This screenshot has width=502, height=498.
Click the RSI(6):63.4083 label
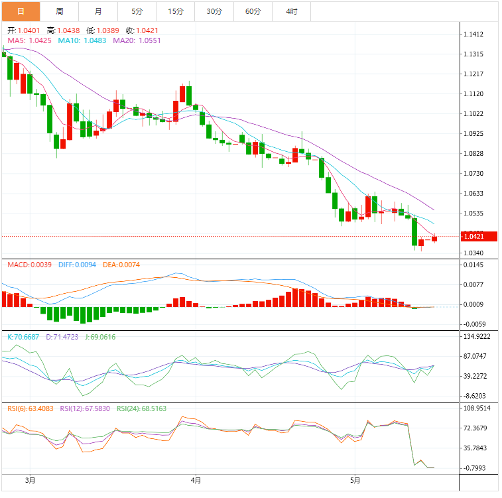tap(31, 408)
